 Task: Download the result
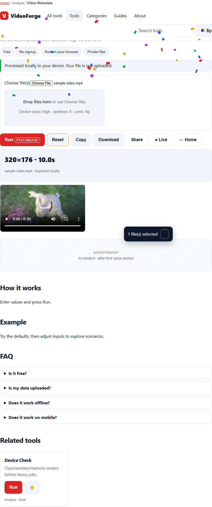[x=109, y=140]
